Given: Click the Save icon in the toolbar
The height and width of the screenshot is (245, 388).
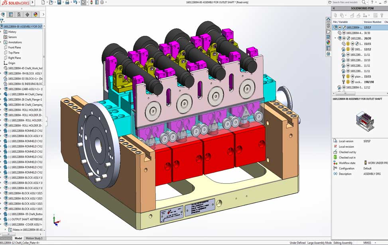Looking at the screenshot, I should 59,2.
